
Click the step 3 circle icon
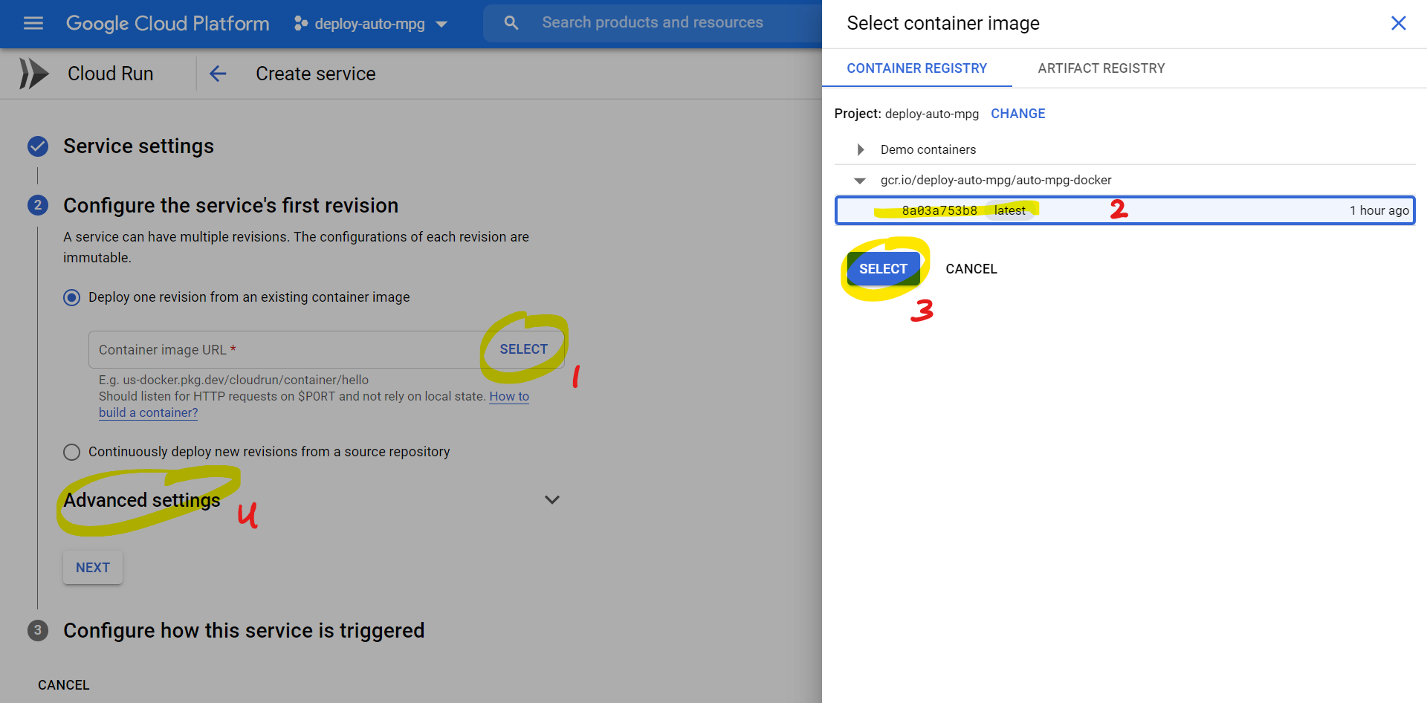(38, 630)
